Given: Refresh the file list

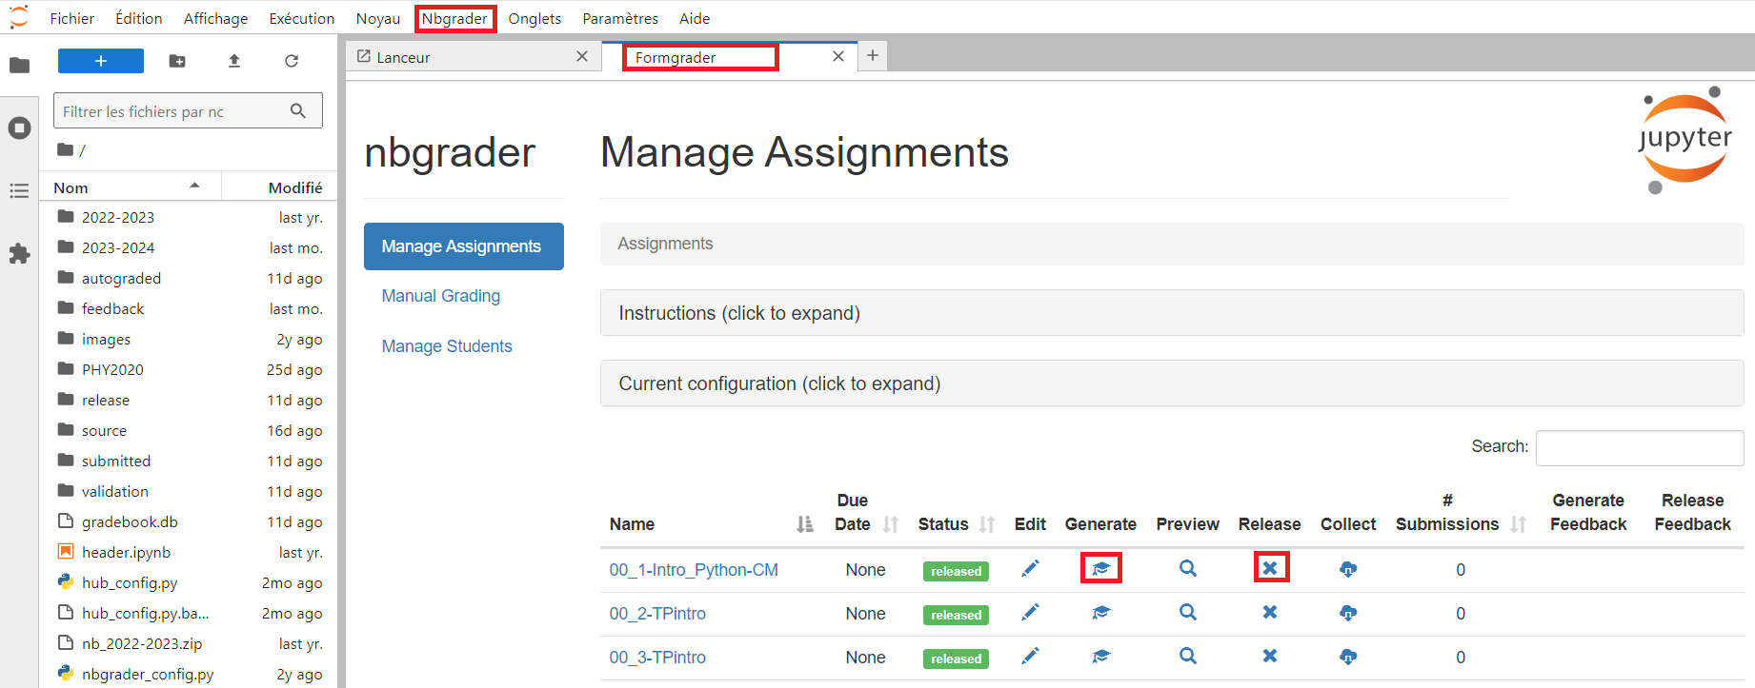Looking at the screenshot, I should 292,61.
